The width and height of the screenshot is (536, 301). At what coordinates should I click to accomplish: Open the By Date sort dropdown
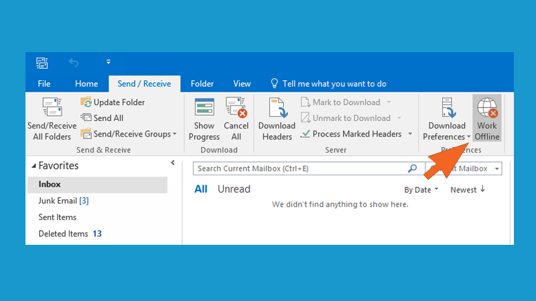(421, 190)
